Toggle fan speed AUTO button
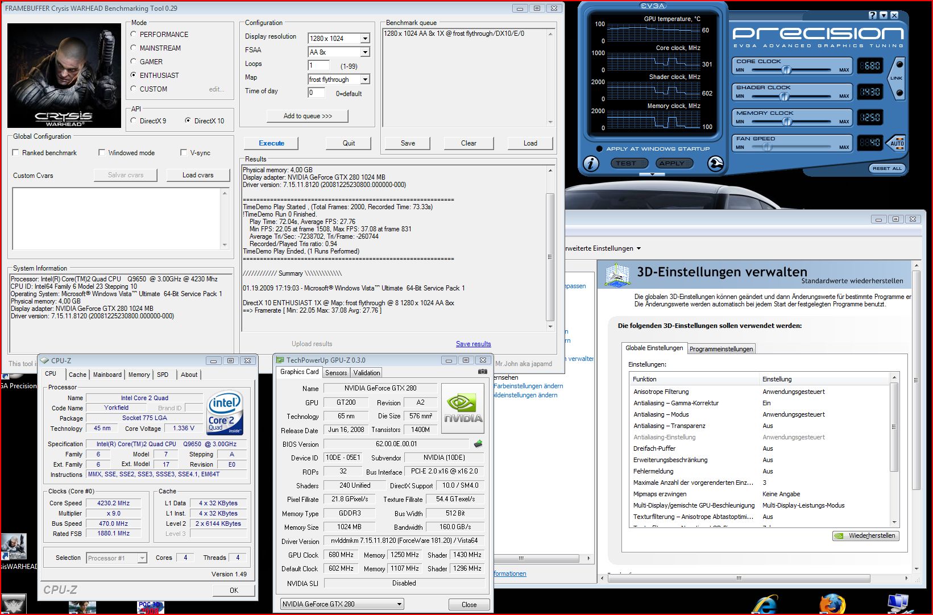The image size is (933, 615). coord(896,143)
